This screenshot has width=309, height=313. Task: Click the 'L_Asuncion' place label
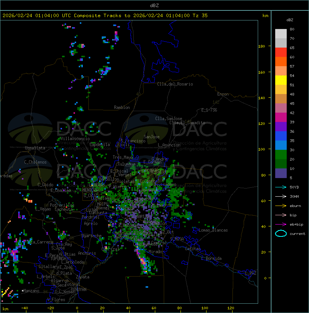click(169, 145)
